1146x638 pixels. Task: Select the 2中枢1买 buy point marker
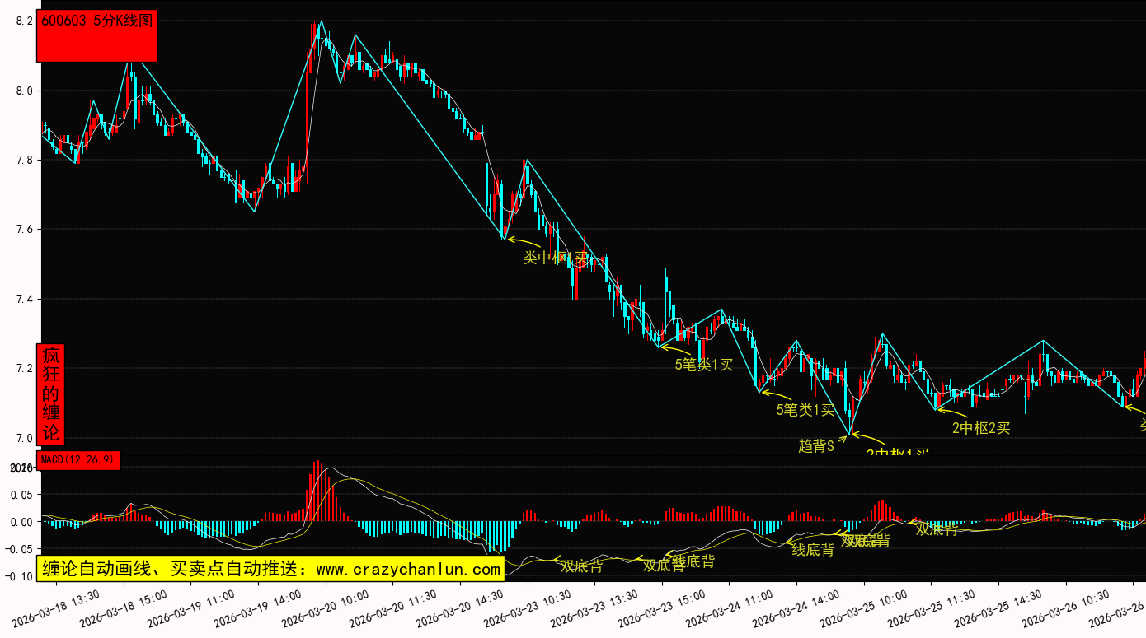(897, 453)
